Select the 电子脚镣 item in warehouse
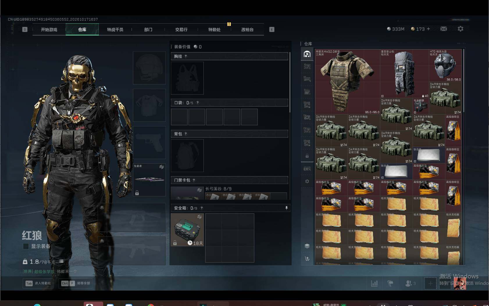Viewport: 489px width, 306px height. pos(421,106)
